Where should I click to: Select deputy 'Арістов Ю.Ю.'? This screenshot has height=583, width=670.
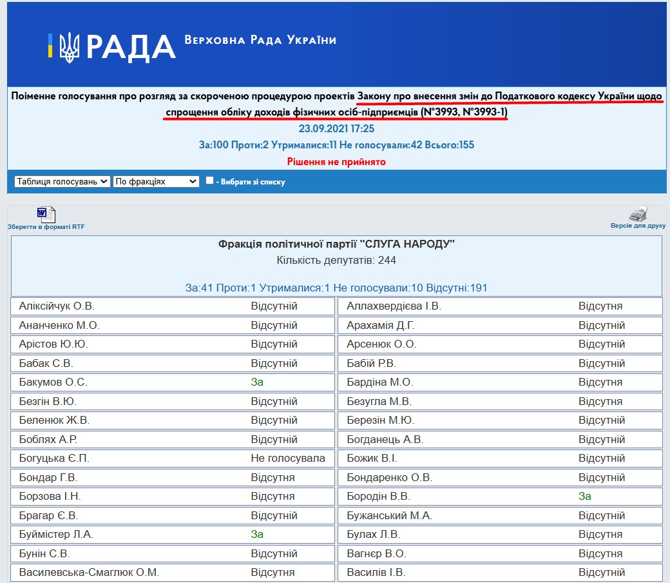tap(53, 344)
